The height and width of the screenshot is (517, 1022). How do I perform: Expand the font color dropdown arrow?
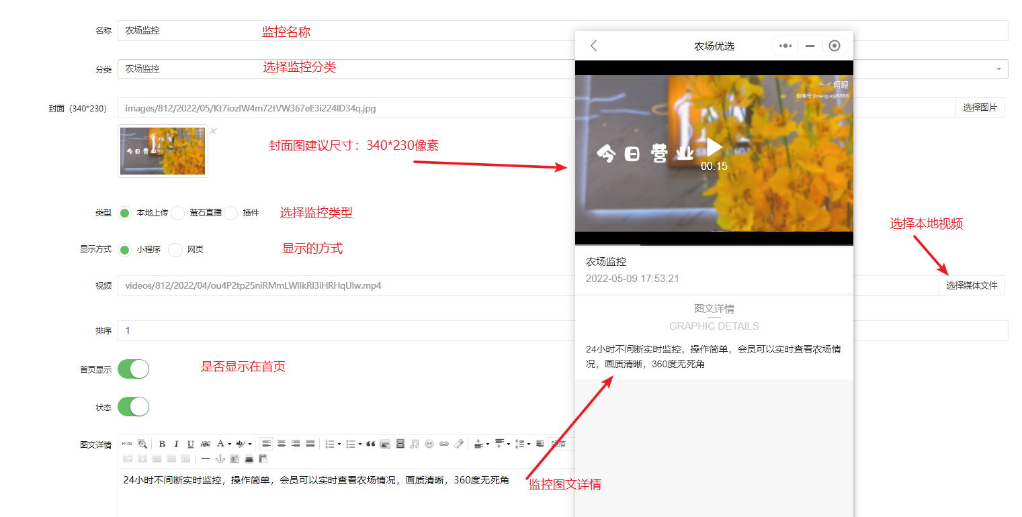230,444
